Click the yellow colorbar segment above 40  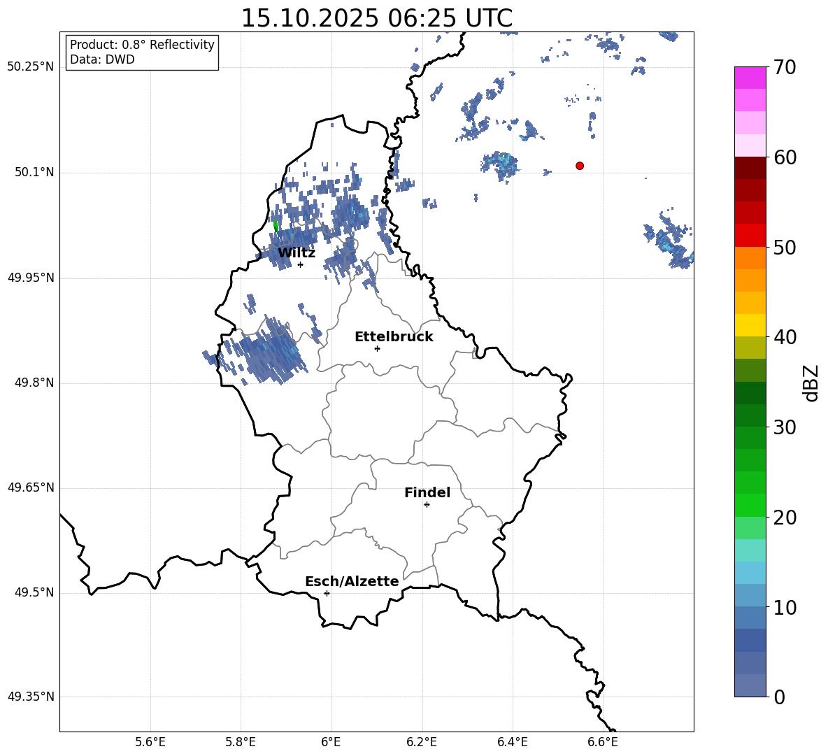750,325
